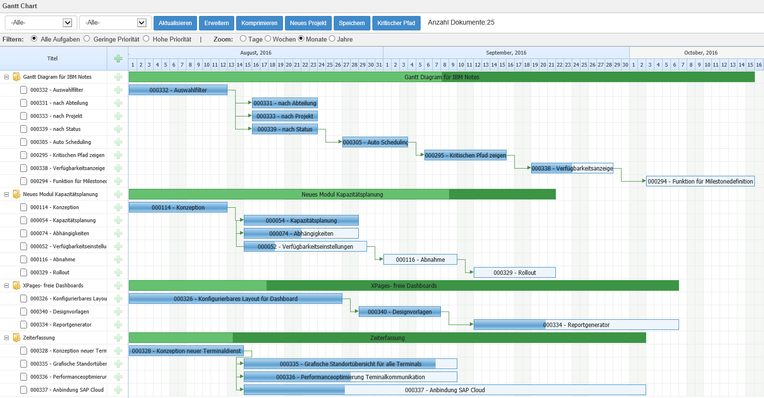Viewport: 764px width, 398px height.
Task: Open the first -Alle- dropdown
Action: [41, 23]
